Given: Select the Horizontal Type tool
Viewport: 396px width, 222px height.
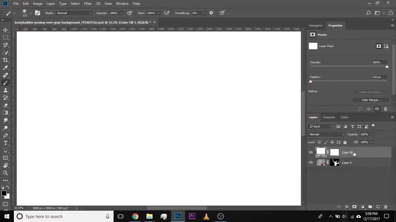Looking at the screenshot, I should coord(5,143).
